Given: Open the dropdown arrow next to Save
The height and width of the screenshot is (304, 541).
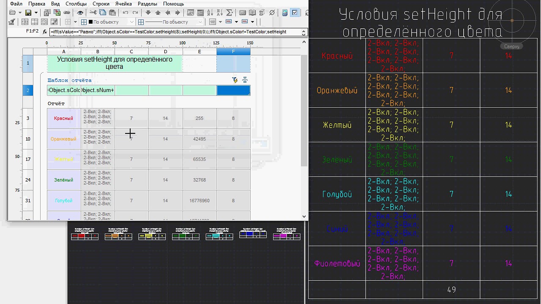Looking at the screenshot, I should pos(36,13).
